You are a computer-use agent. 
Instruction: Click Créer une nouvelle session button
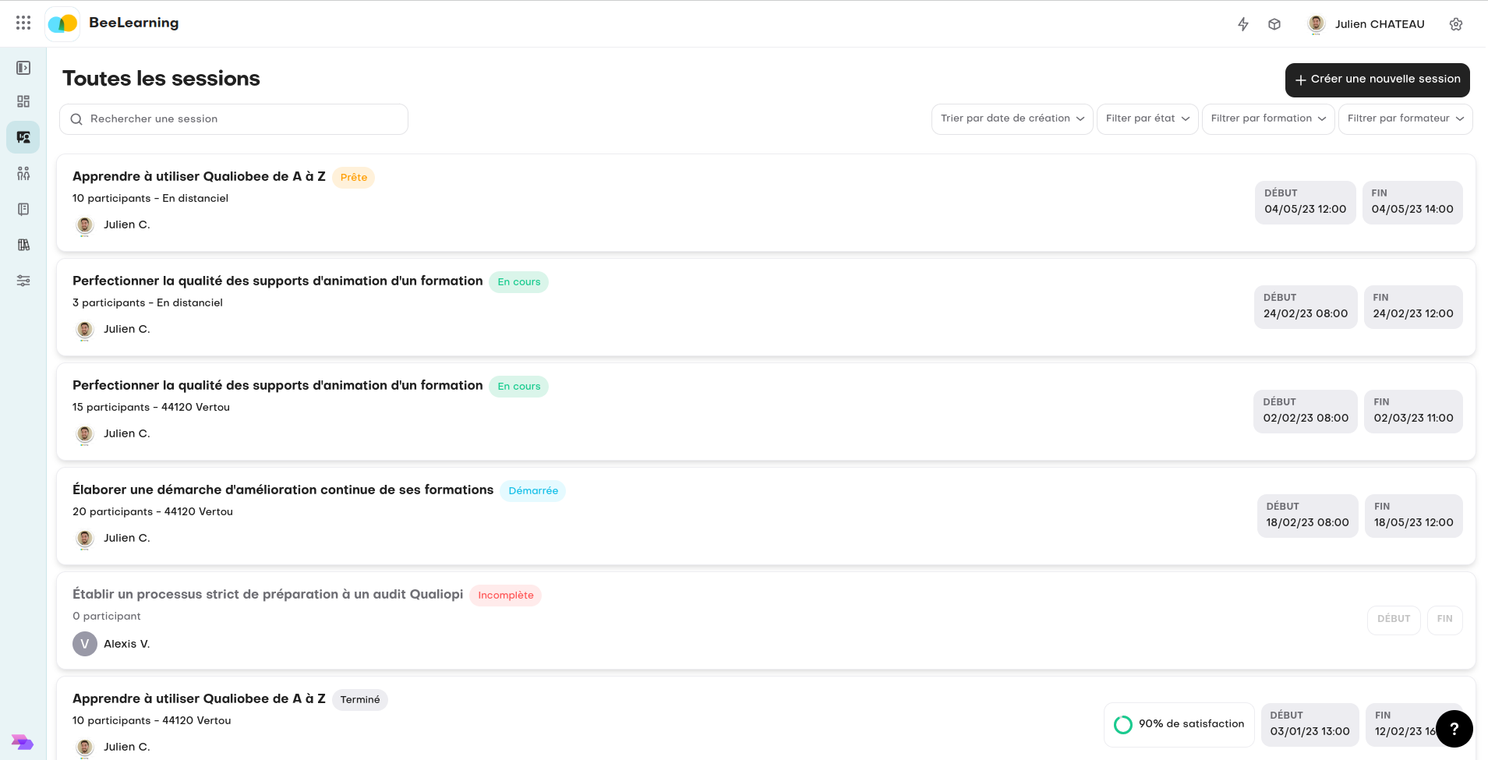click(1377, 80)
